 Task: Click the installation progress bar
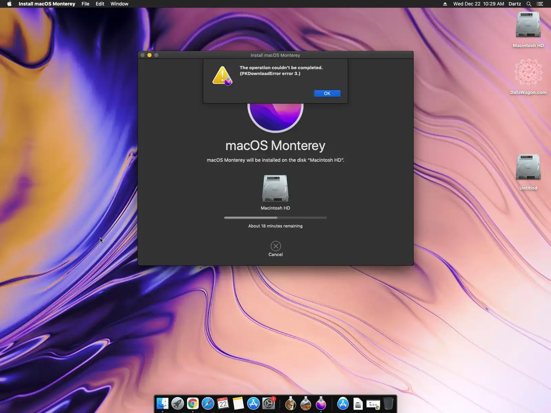[275, 218]
